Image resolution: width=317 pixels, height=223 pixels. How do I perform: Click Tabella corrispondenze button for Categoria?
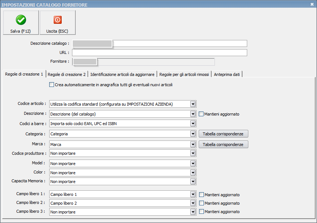click(x=223, y=134)
